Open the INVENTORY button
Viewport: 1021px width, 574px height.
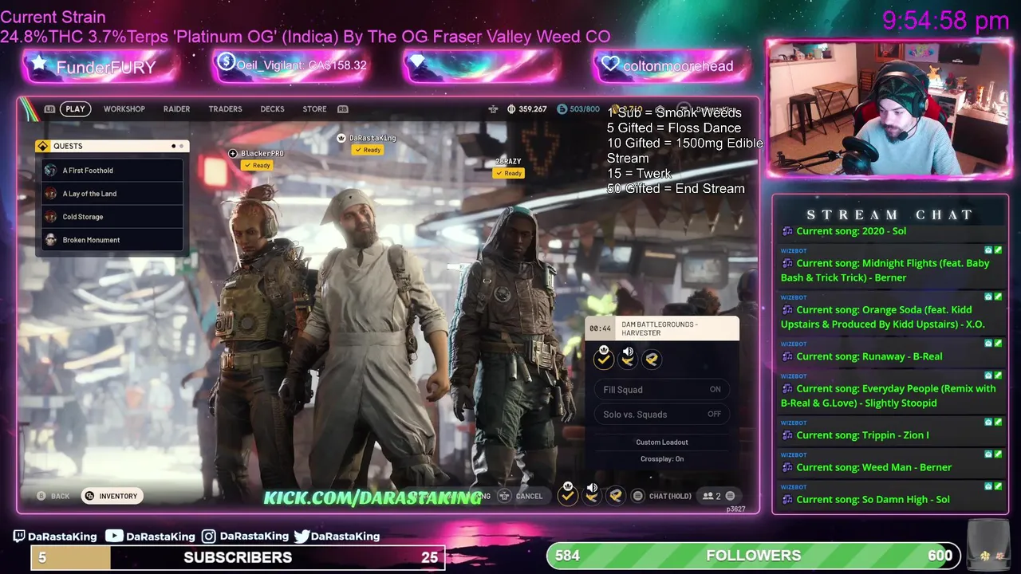pos(112,496)
